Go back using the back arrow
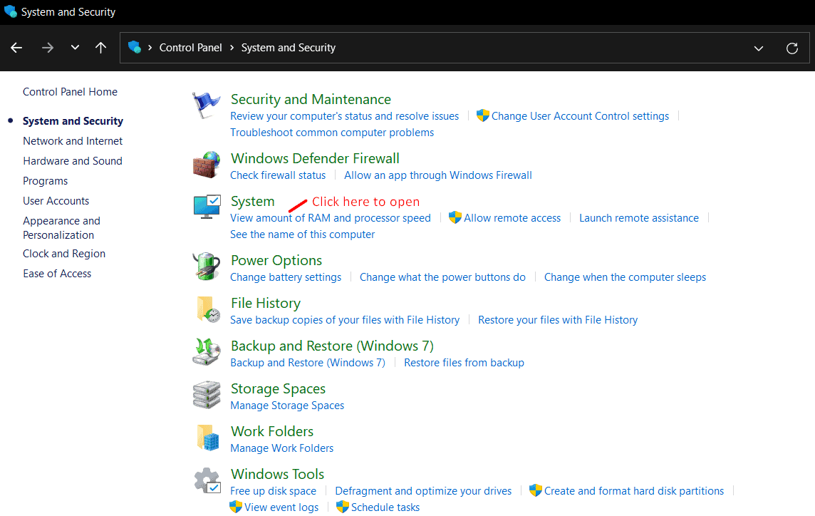This screenshot has height=516, width=815. (x=17, y=48)
